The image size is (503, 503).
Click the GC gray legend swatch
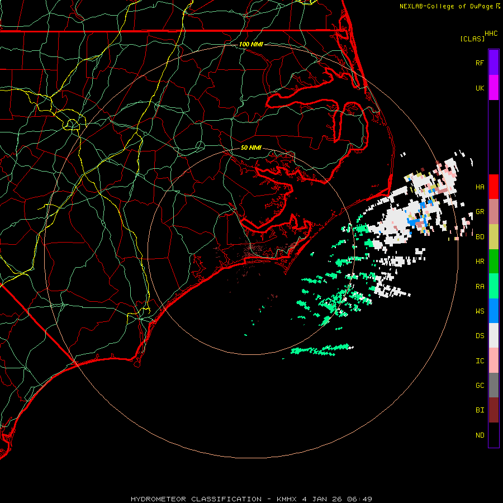(x=493, y=385)
